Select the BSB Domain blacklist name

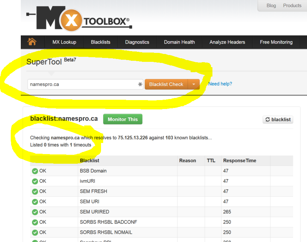tap(93, 171)
